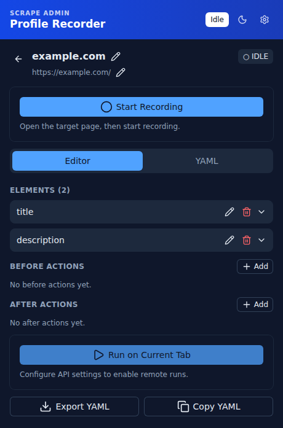Click the BEFORE ACTIONS section label
This screenshot has width=283, height=428.
pyautogui.click(x=47, y=267)
